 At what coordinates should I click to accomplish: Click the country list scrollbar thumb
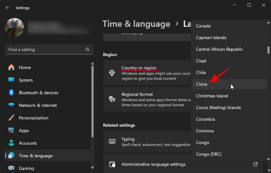[x=268, y=50]
